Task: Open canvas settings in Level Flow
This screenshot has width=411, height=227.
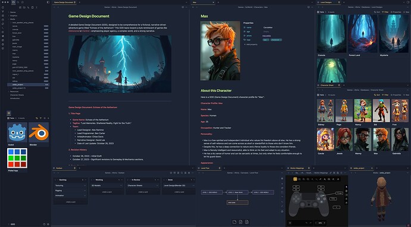Action: pos(282,178)
